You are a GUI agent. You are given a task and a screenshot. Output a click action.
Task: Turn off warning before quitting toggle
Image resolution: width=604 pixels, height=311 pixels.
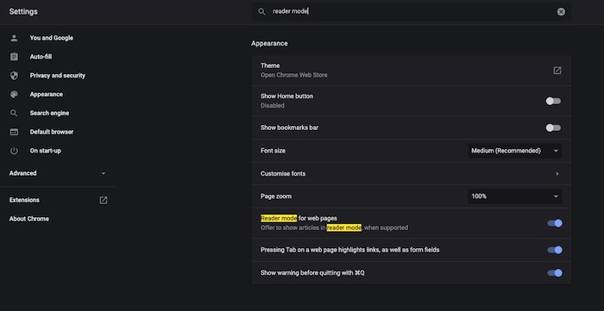pyautogui.click(x=555, y=273)
